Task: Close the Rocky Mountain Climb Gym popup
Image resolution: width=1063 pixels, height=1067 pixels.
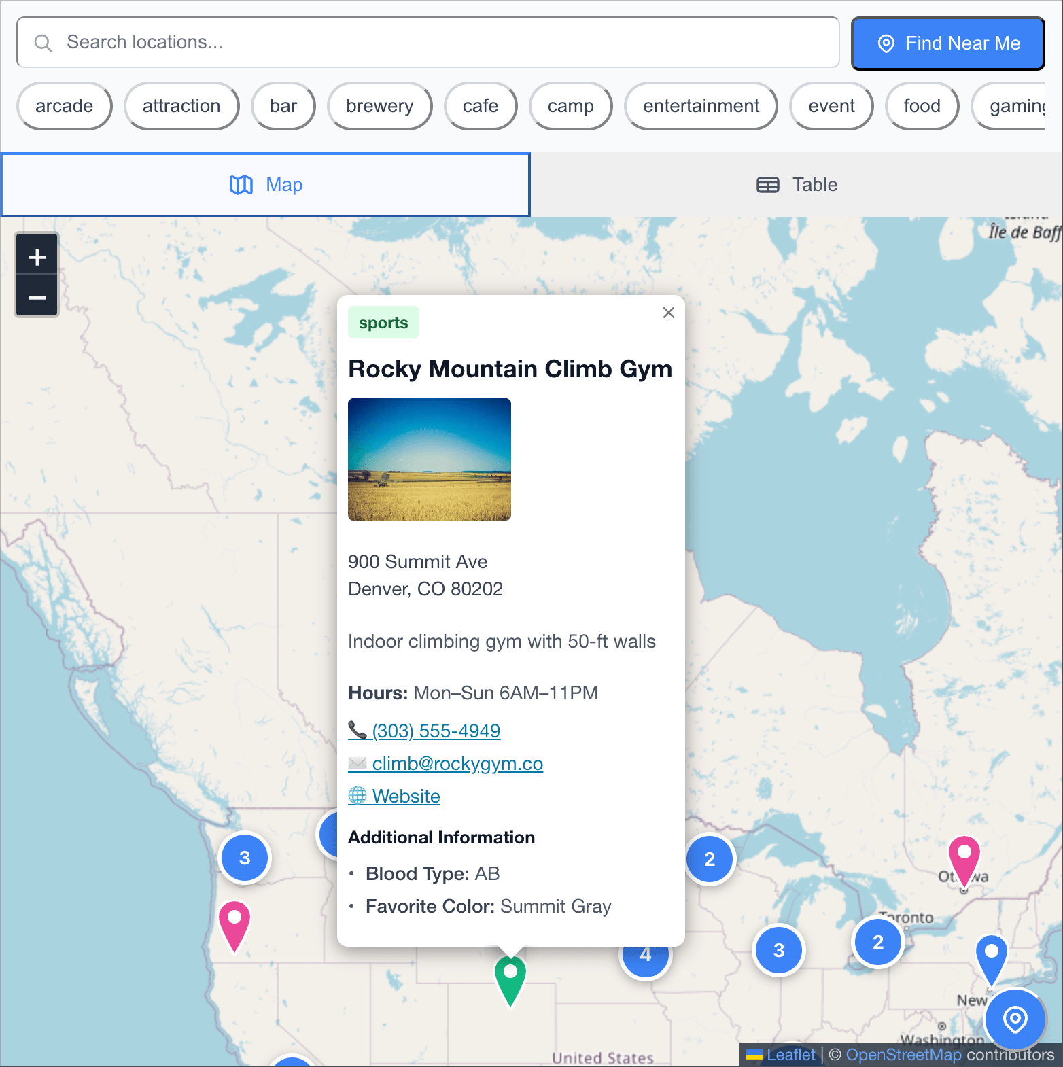Action: pyautogui.click(x=668, y=313)
